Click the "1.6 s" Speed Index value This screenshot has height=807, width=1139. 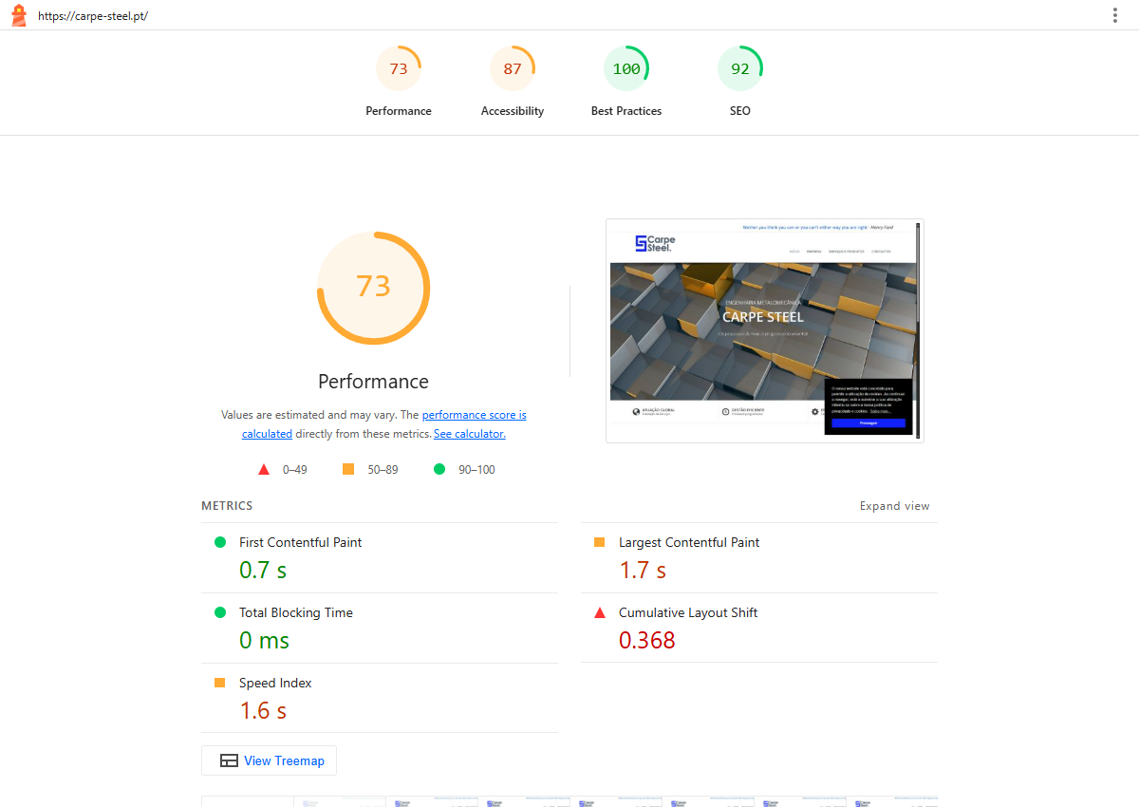tap(263, 711)
